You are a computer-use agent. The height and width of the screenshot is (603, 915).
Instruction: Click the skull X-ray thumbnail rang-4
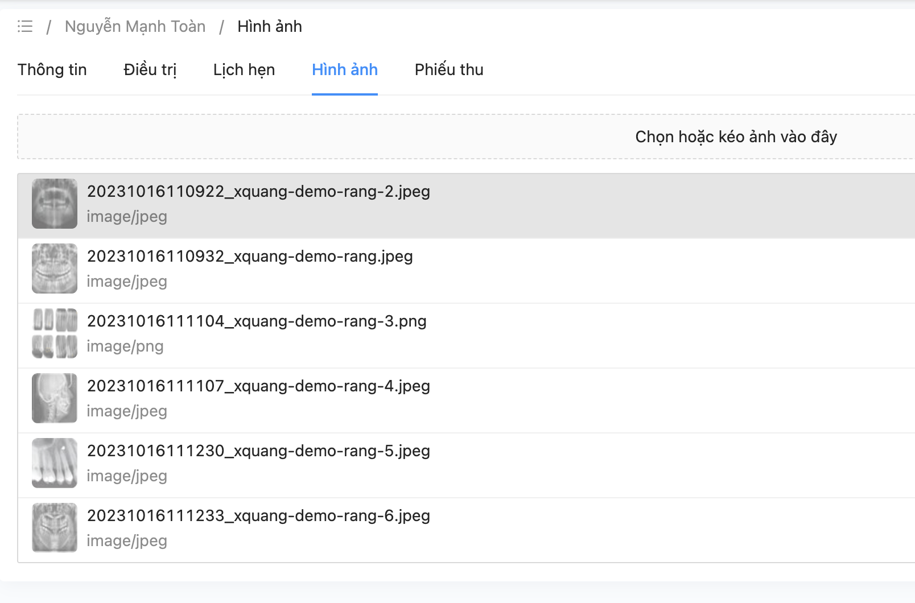[55, 398]
